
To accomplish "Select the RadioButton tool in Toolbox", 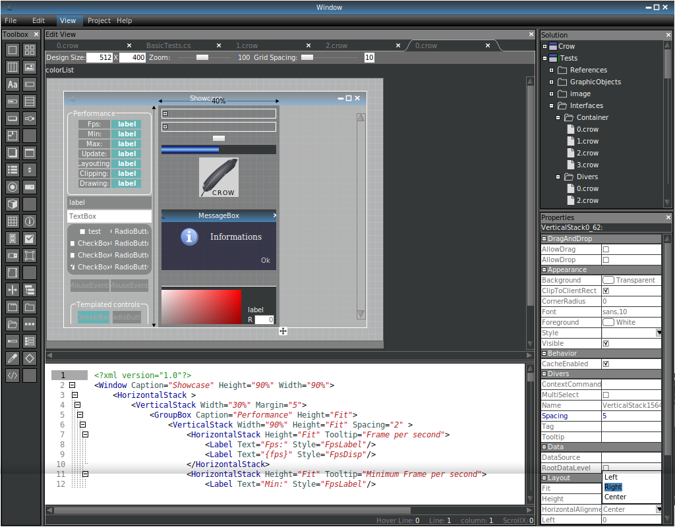I will 13,187.
